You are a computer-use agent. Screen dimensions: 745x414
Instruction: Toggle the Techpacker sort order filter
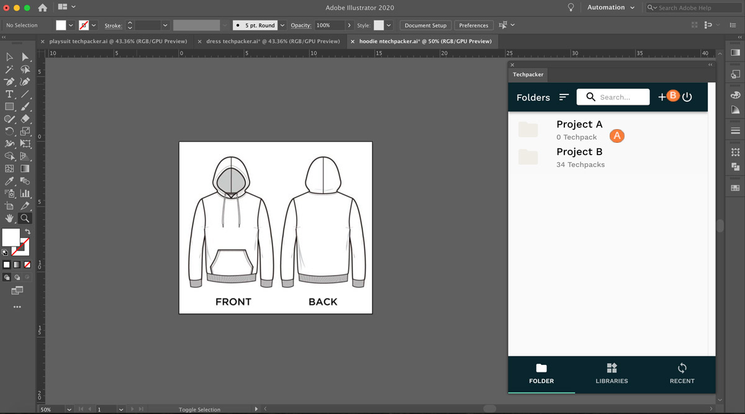click(x=564, y=97)
